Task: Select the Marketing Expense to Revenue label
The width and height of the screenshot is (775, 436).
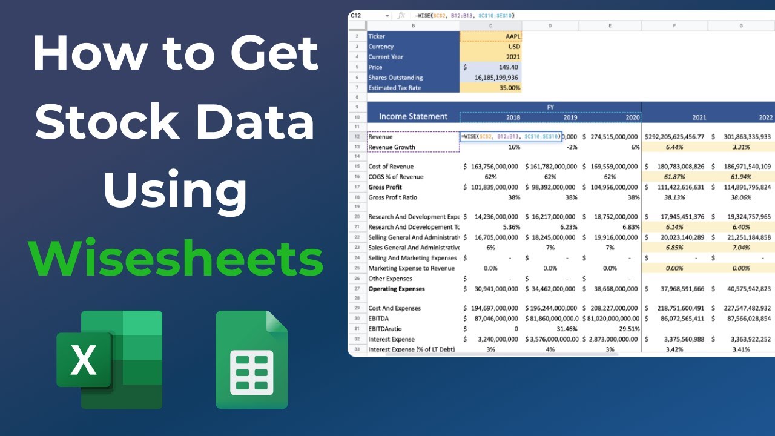Action: pyautogui.click(x=413, y=268)
